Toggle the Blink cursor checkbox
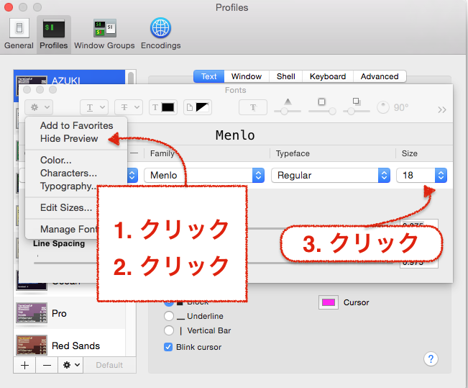Viewport: 468px width, 388px height. (169, 347)
